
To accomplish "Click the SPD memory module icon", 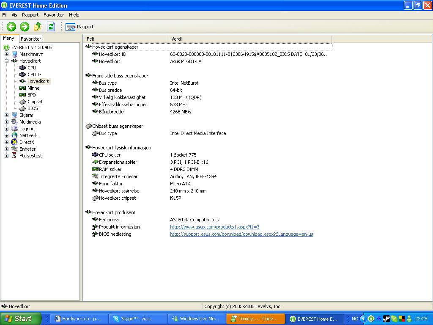I will coord(22,95).
